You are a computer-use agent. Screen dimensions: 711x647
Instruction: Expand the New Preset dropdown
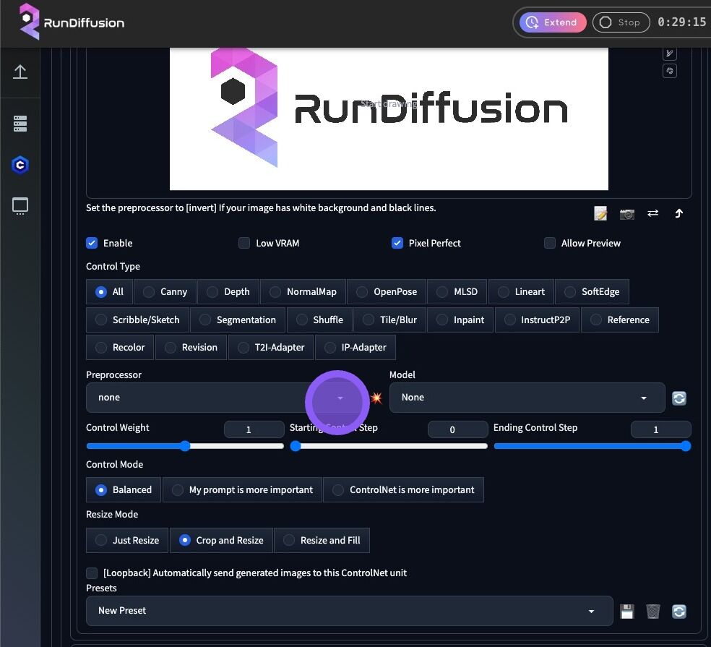click(348, 611)
